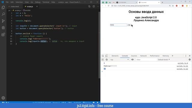Click the onclick breadcrumb item
Screen dimensions: 192x108
(x=27, y=10)
